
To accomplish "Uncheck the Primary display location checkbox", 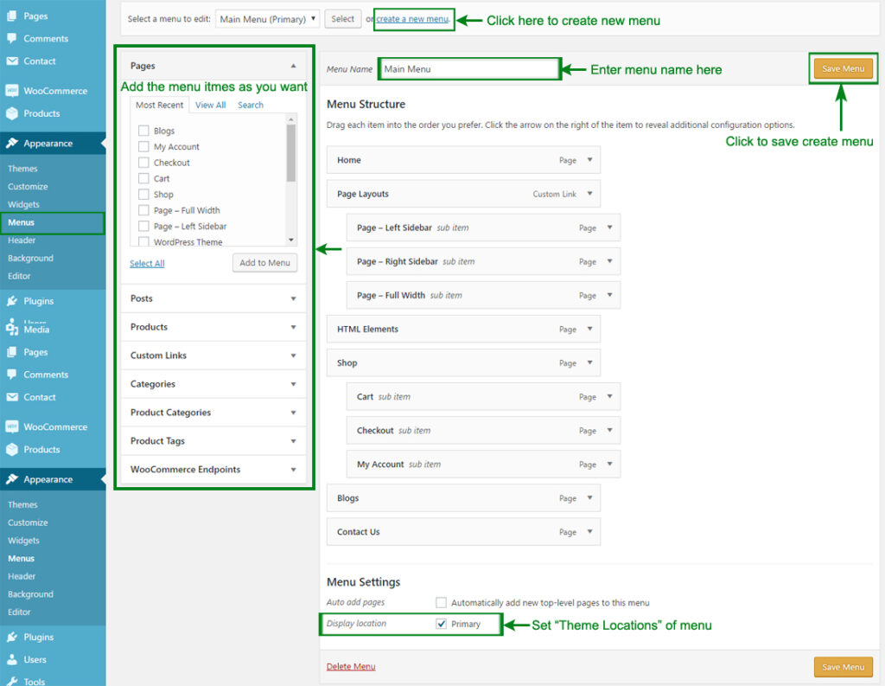I will [x=442, y=624].
